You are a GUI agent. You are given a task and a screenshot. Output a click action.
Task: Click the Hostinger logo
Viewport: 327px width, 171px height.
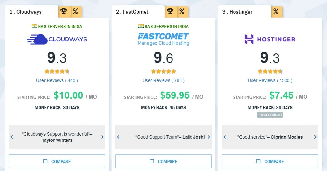[270, 40]
